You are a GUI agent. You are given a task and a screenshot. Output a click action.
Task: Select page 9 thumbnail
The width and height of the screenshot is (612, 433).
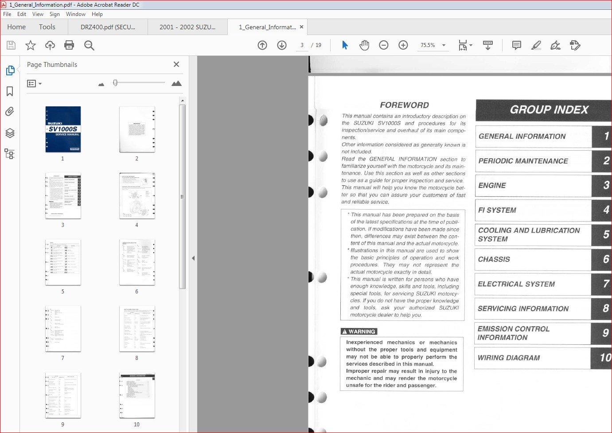[63, 395]
